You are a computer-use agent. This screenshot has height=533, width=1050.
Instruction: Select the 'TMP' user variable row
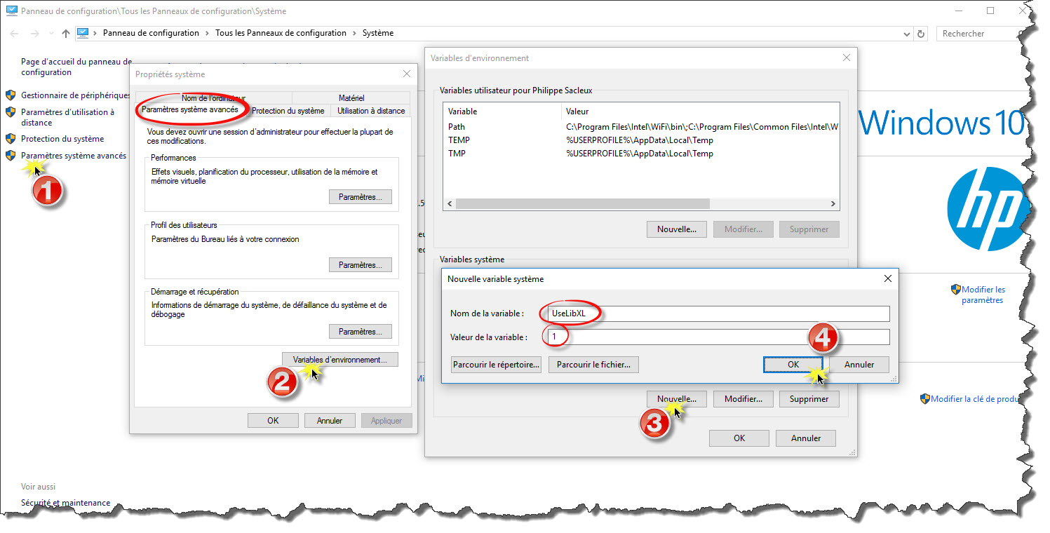[x=642, y=154]
